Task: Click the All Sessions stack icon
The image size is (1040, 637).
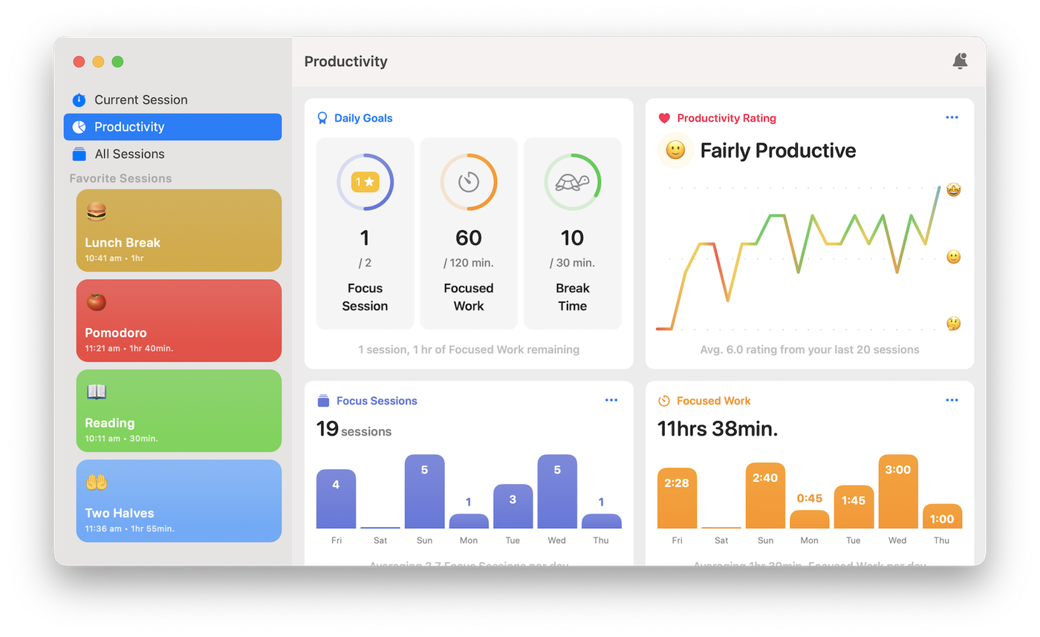Action: [79, 154]
